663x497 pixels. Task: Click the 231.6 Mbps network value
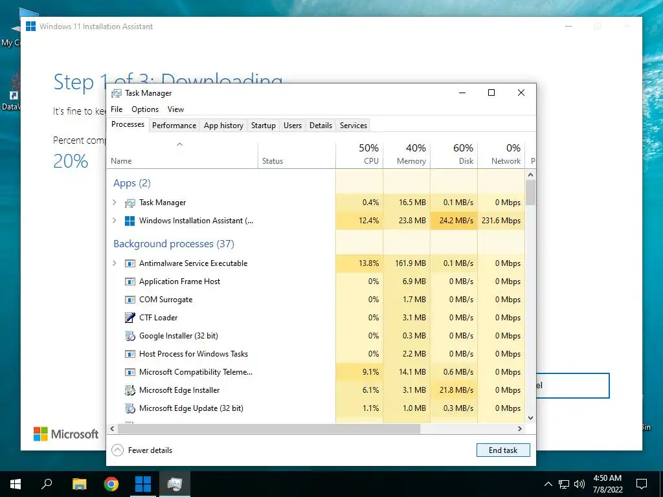click(x=501, y=221)
